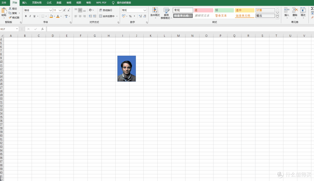
Task: Decrease font size with the smaller A icon
Action: click(69, 10)
